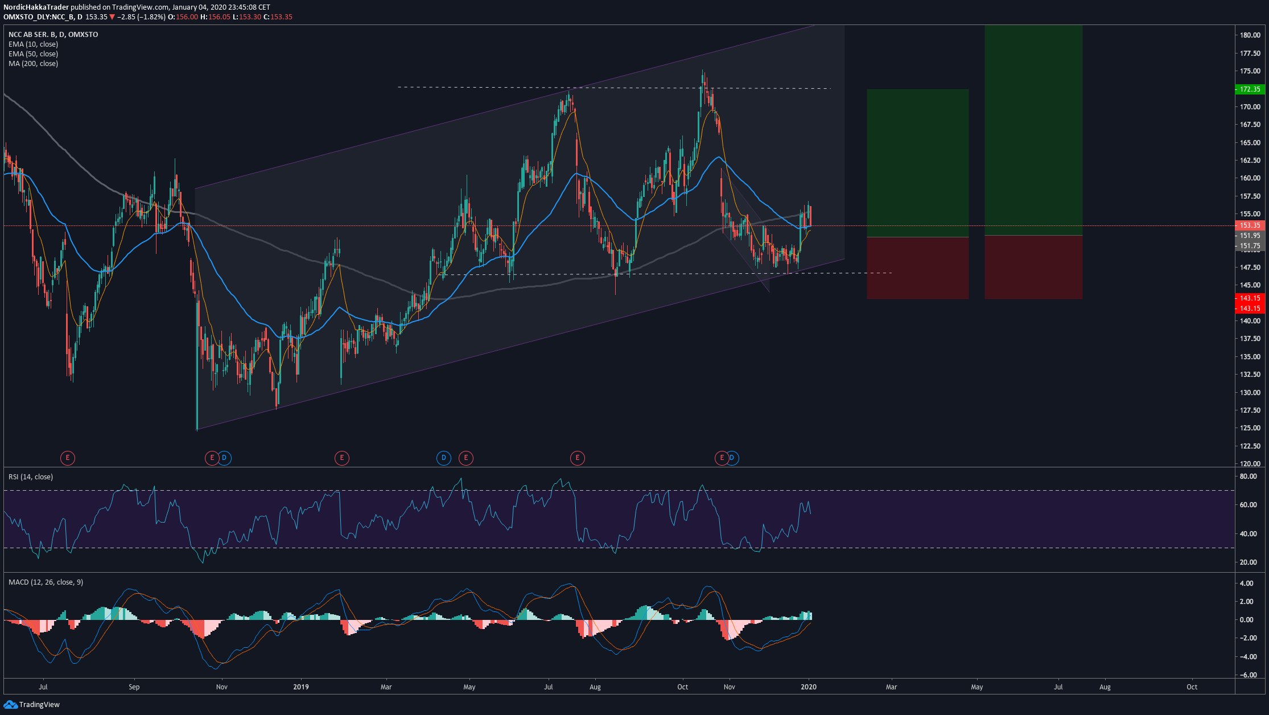Click 125.00 on the price scale
The width and height of the screenshot is (1269, 715).
(x=1250, y=428)
